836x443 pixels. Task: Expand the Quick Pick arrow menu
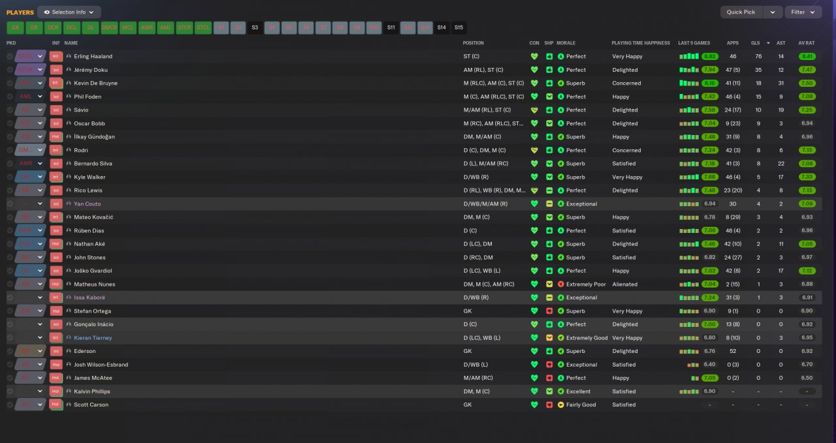773,12
